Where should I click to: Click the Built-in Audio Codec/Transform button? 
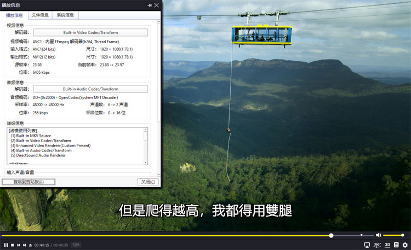90,89
